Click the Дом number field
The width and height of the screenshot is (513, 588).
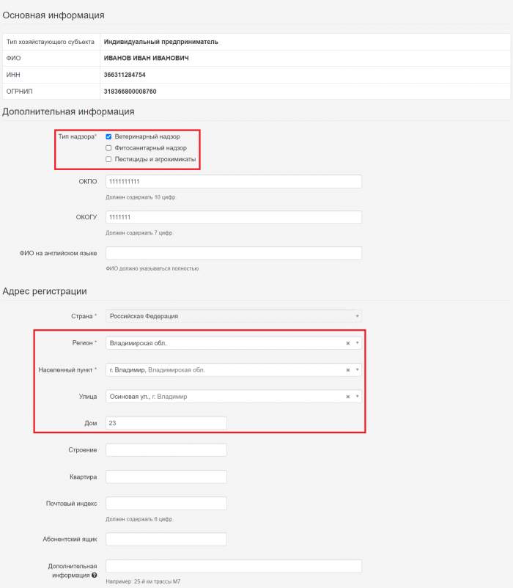[166, 423]
